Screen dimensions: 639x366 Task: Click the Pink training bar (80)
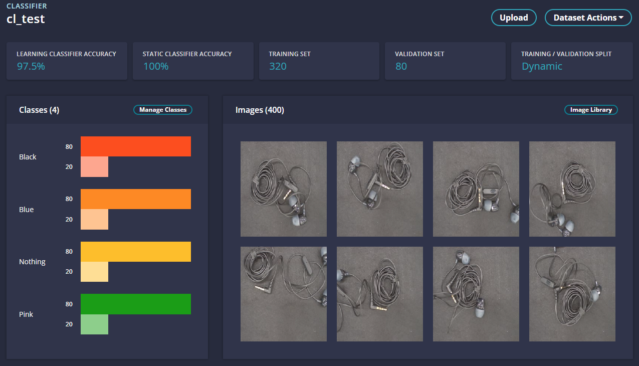pyautogui.click(x=136, y=304)
